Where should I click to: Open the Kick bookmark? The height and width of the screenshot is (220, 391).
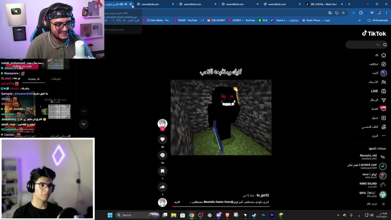[263, 20]
